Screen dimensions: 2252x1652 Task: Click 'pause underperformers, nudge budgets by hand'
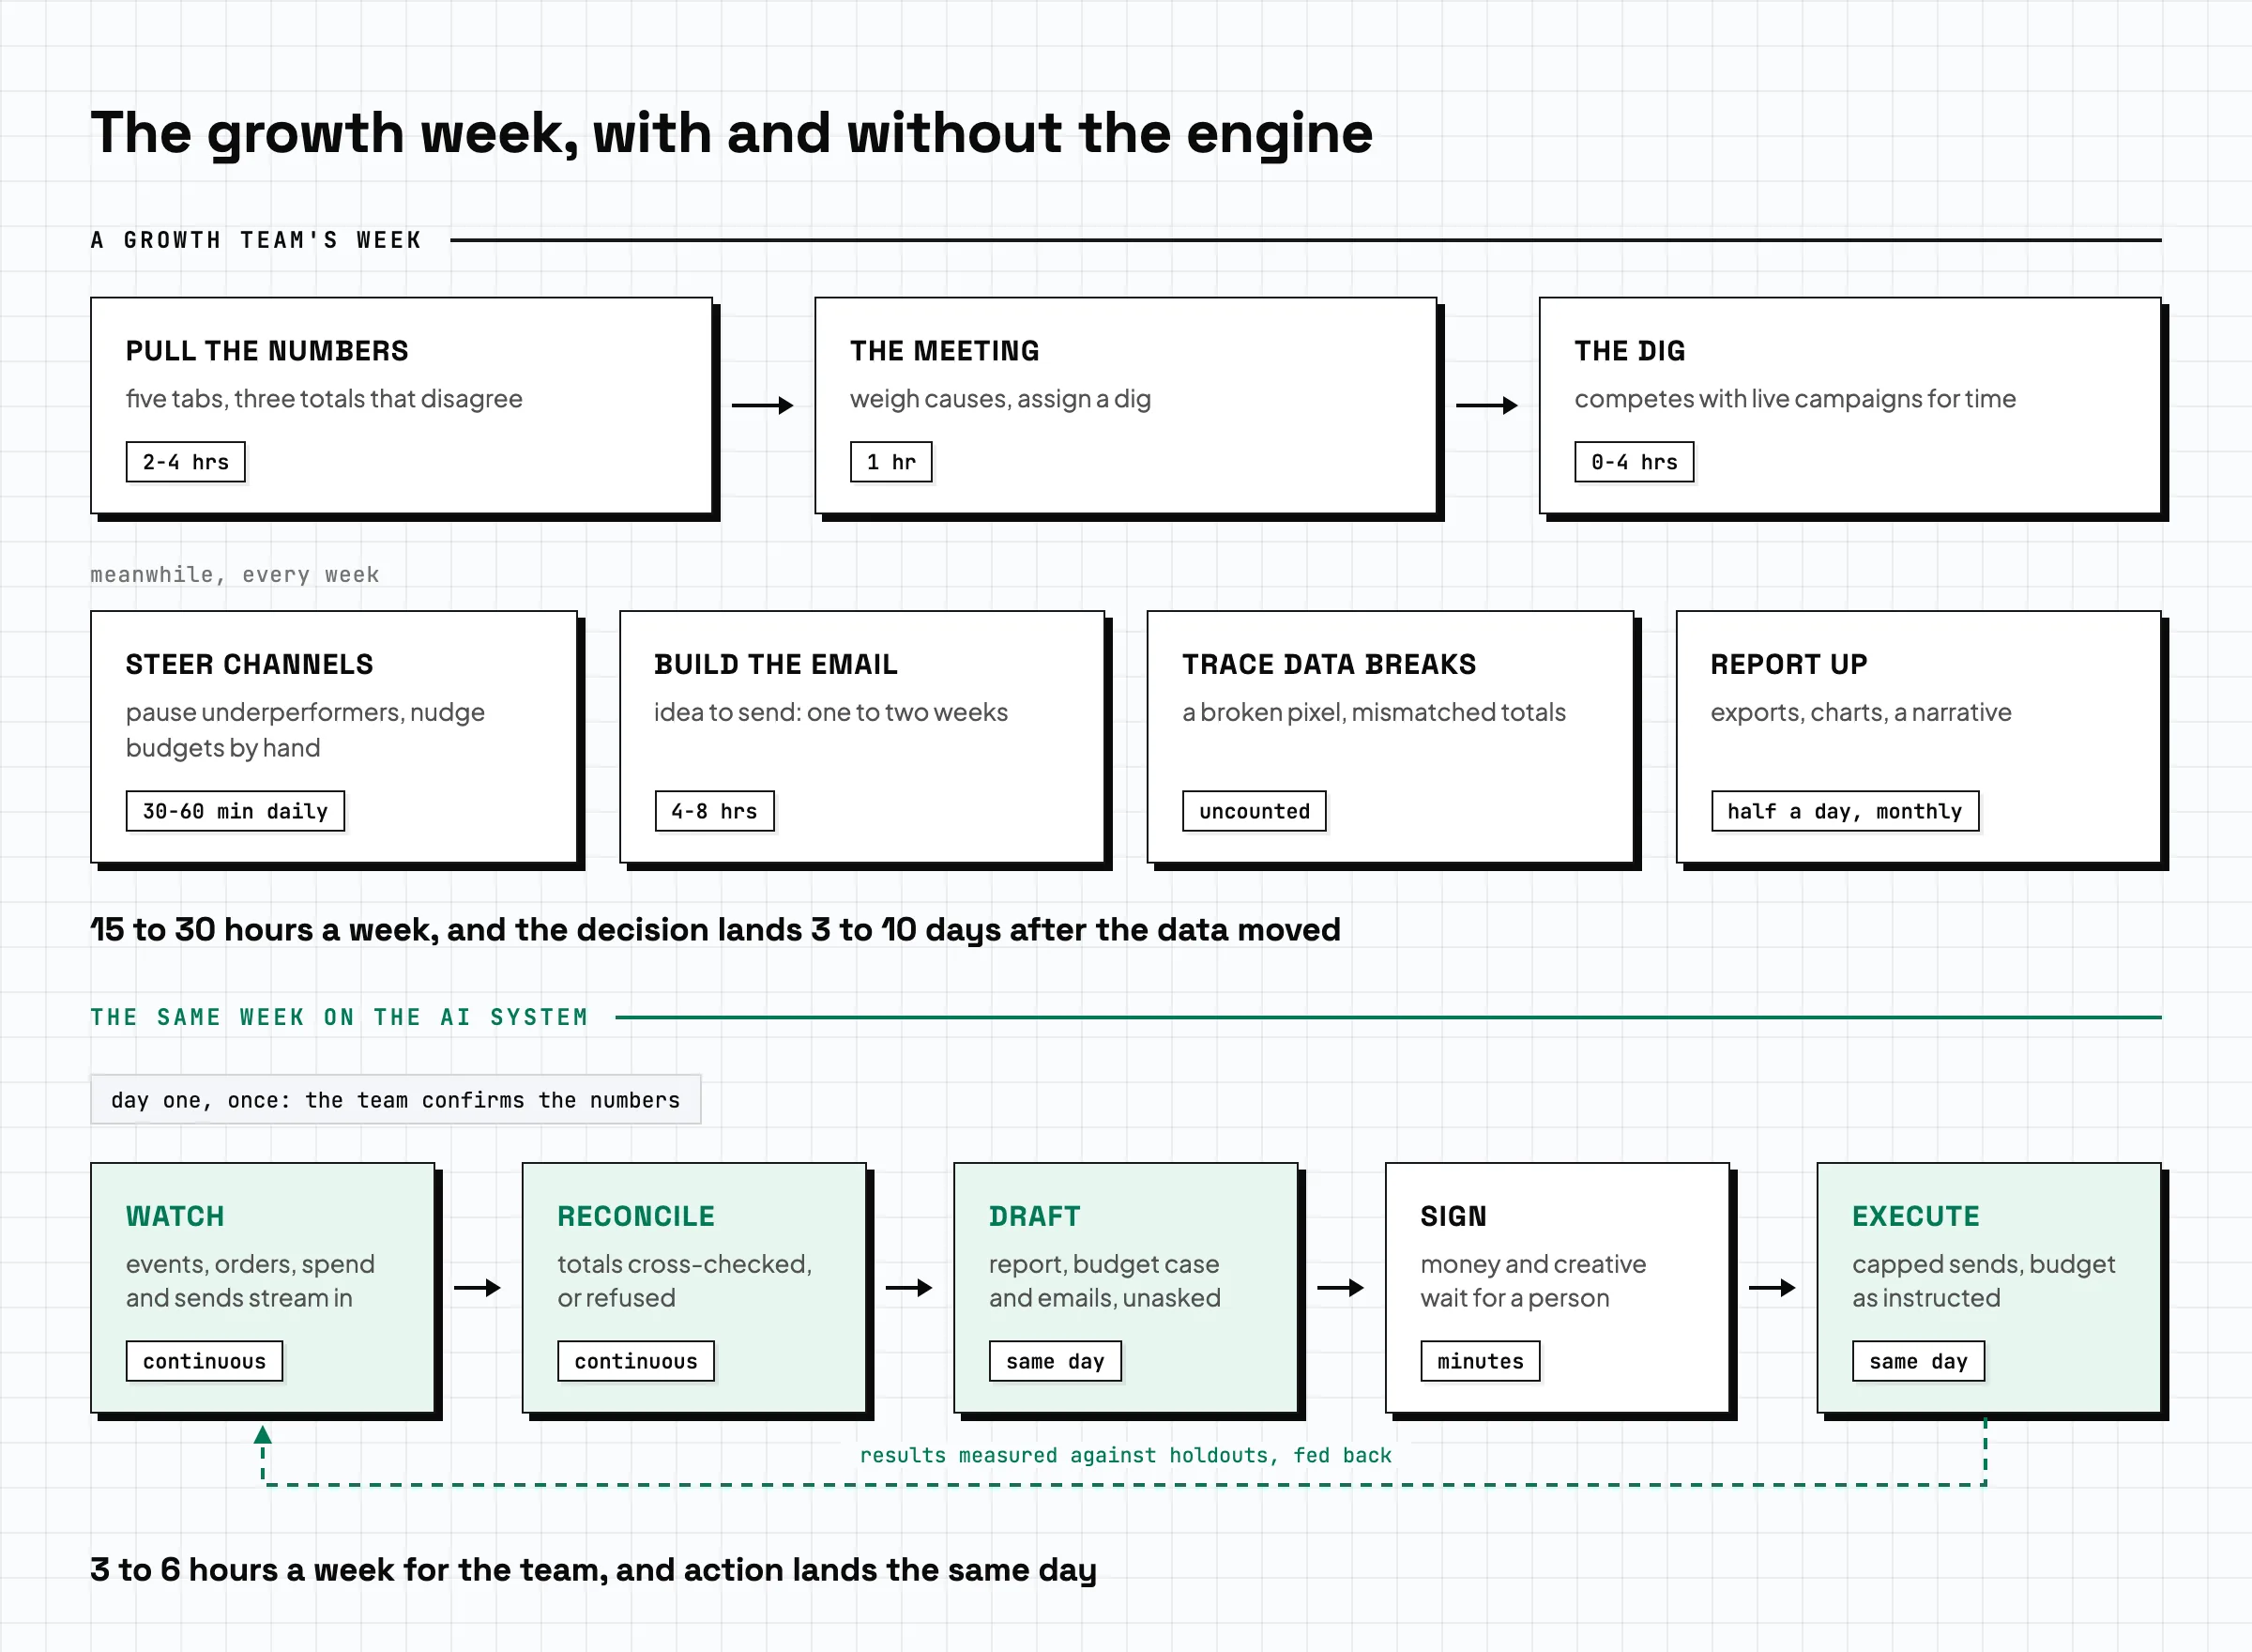point(306,730)
